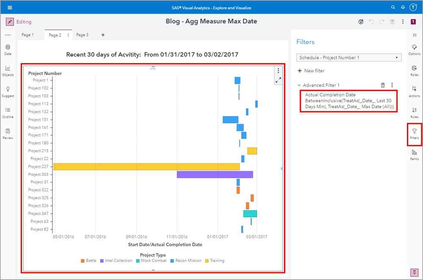Image resolution: width=423 pixels, height=280 pixels.
Task: Open notifications bell icon
Action: [403, 7]
